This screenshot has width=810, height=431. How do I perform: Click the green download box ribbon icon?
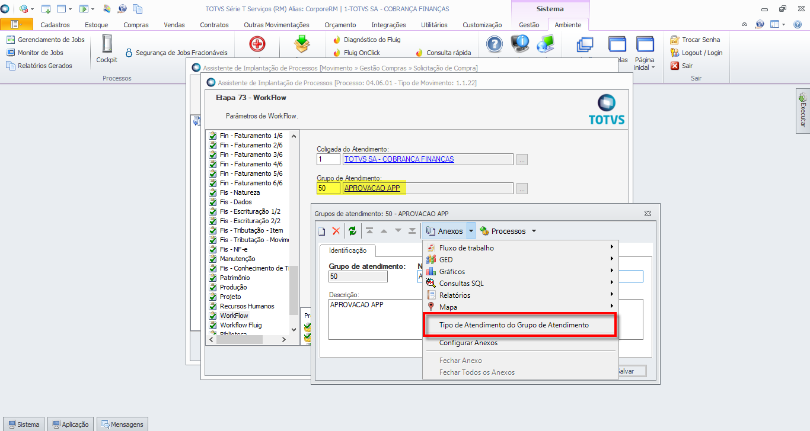303,44
